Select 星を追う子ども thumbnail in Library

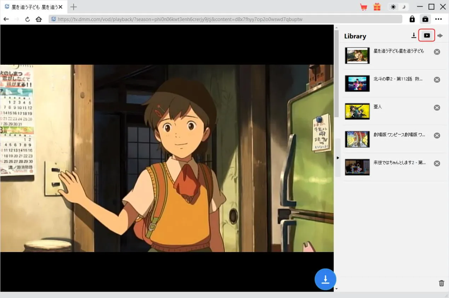[357, 55]
